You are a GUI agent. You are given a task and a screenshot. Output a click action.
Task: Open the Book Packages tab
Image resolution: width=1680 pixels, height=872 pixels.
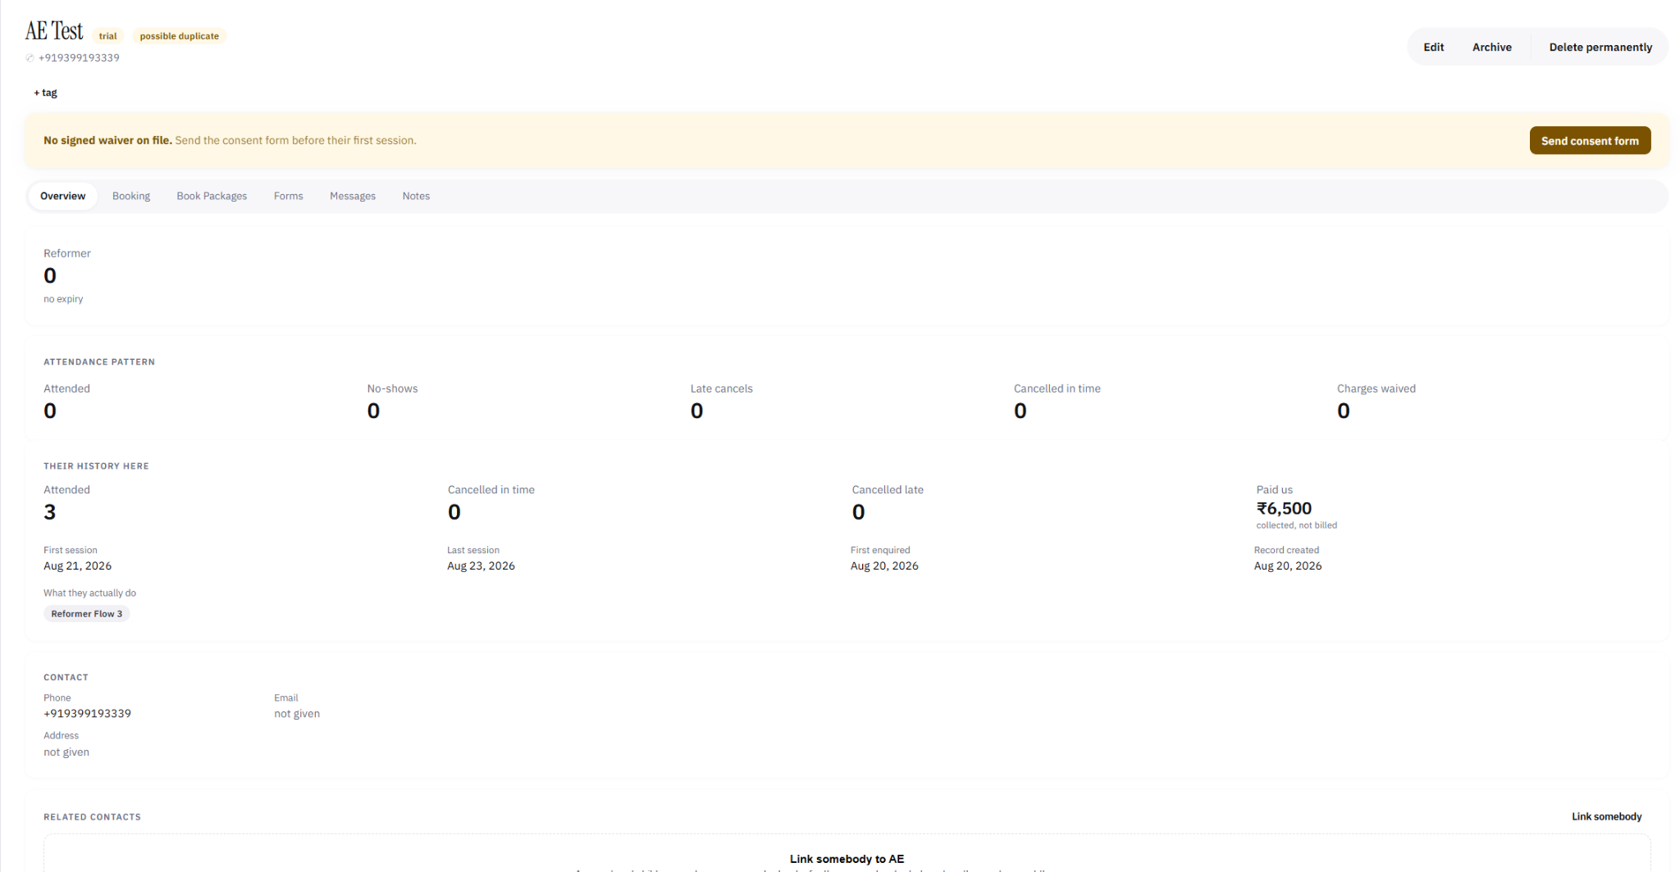tap(212, 196)
